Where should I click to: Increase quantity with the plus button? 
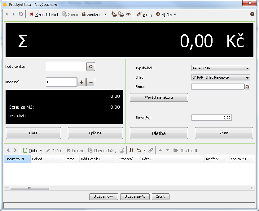tap(81, 82)
